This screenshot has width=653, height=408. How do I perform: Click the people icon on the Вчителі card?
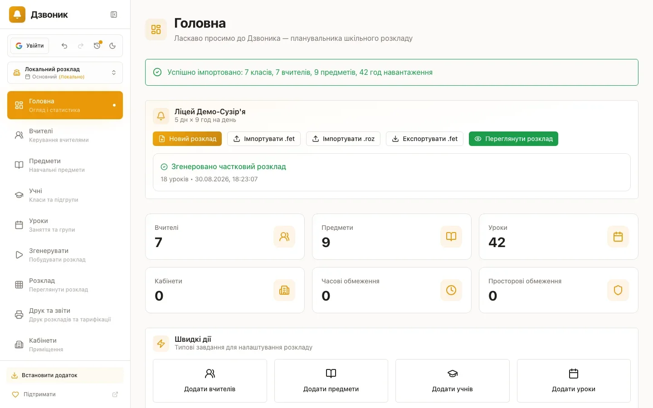pyautogui.click(x=284, y=237)
